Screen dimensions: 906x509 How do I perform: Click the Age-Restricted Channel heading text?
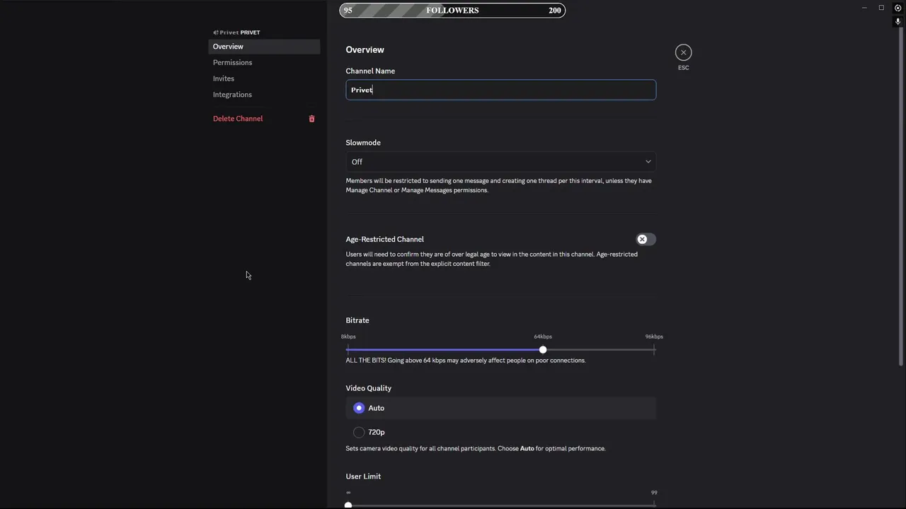[x=384, y=239]
